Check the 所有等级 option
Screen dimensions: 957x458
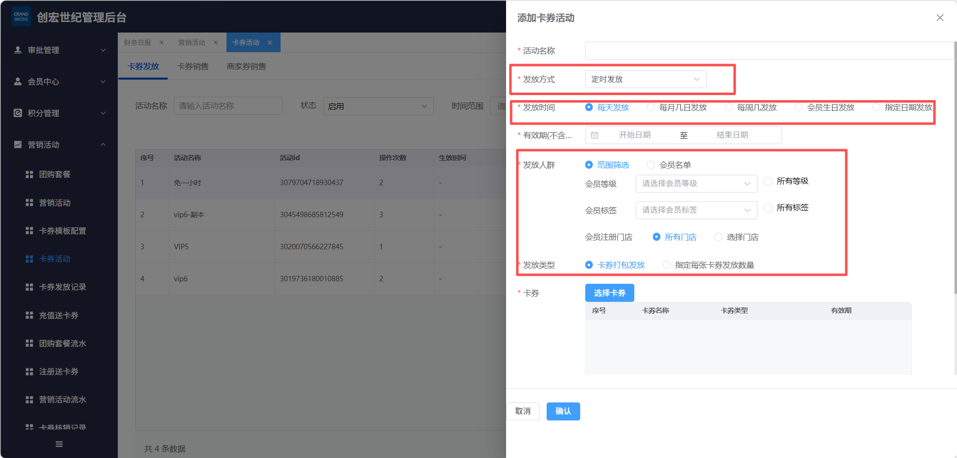(x=768, y=181)
